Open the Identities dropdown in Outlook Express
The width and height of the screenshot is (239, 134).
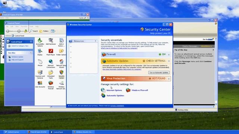[206, 46]
